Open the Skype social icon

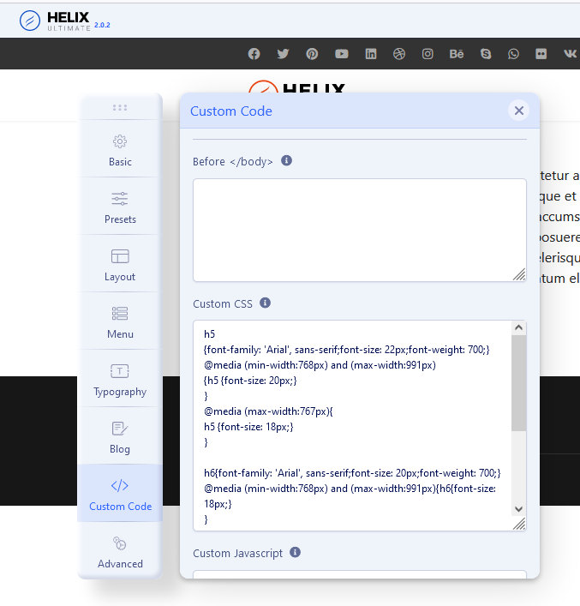486,54
